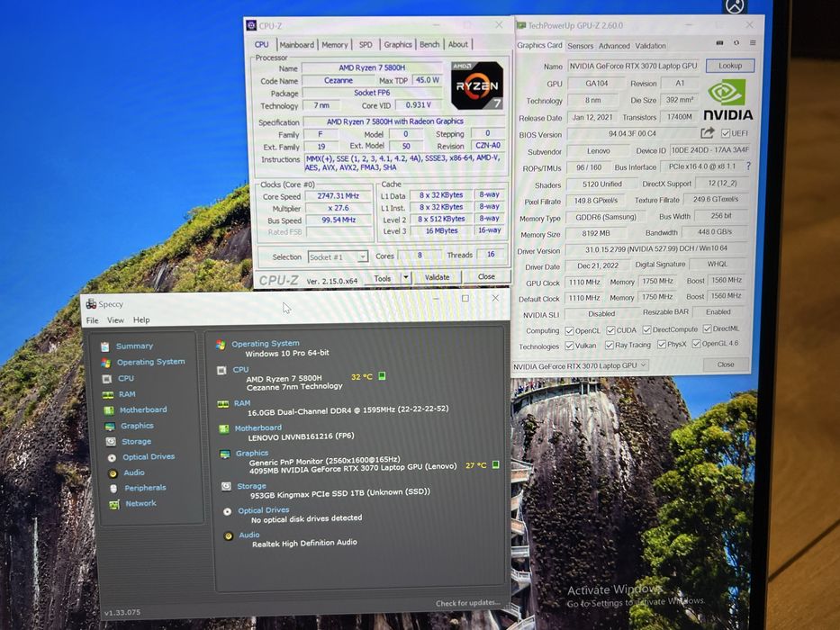The height and width of the screenshot is (630, 840).
Task: Click the Windows flag icon in Speccy summary pane
Action: click(x=221, y=345)
